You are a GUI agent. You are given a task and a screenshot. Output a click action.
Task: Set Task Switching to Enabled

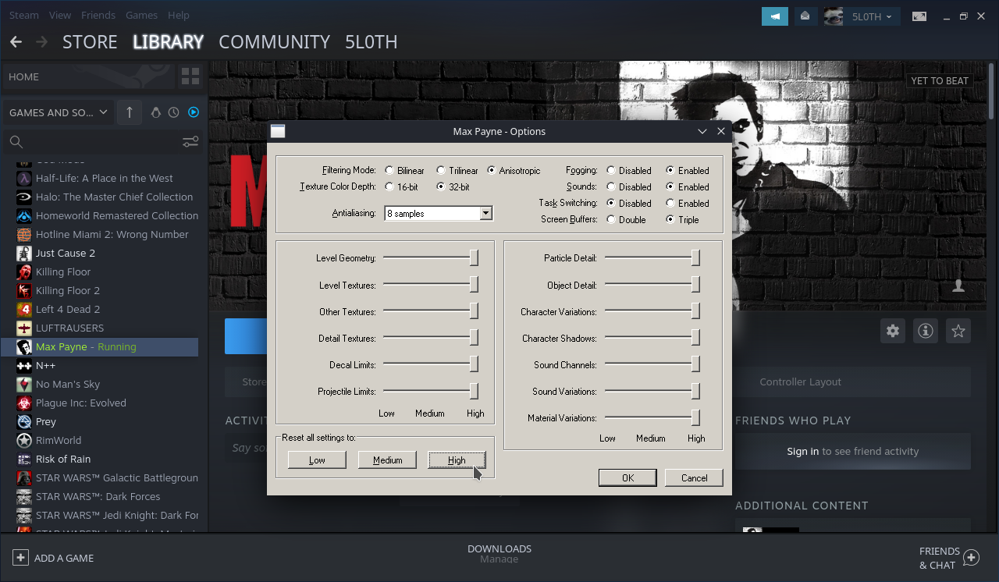click(x=670, y=203)
